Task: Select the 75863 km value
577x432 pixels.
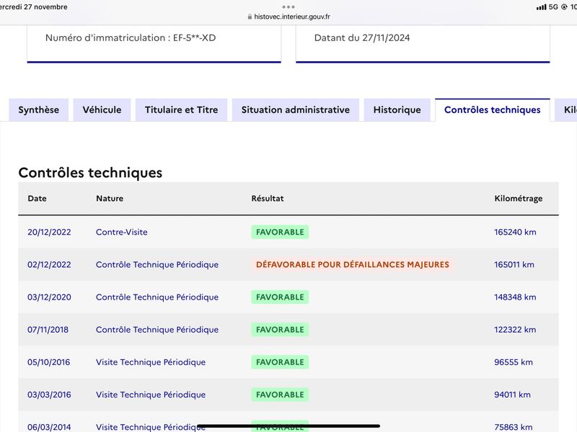Action: [514, 427]
